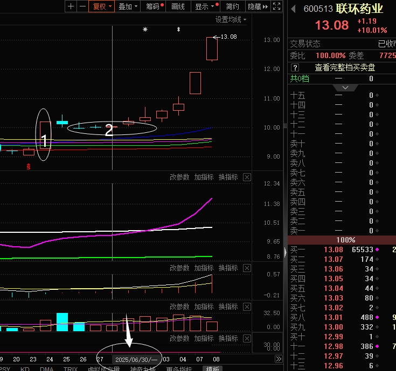
Task: Open 设置均线 moving average settings
Action: pyautogui.click(x=231, y=19)
